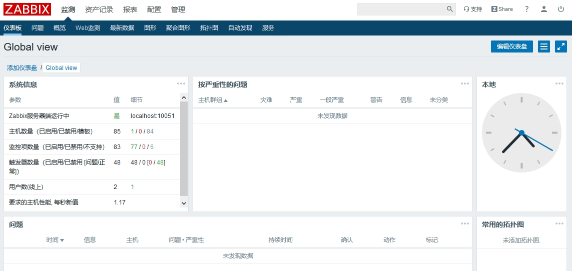Click the ZABBIX logo
Screen dimensions: 572x271
[x=28, y=9]
